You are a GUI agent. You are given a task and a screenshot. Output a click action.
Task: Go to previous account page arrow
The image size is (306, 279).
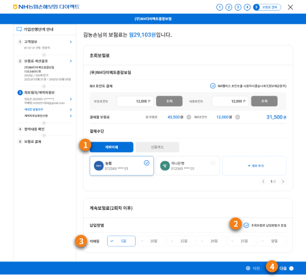click(263, 181)
